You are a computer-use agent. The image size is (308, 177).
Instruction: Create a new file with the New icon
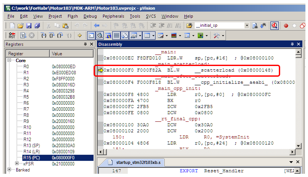(12, 26)
